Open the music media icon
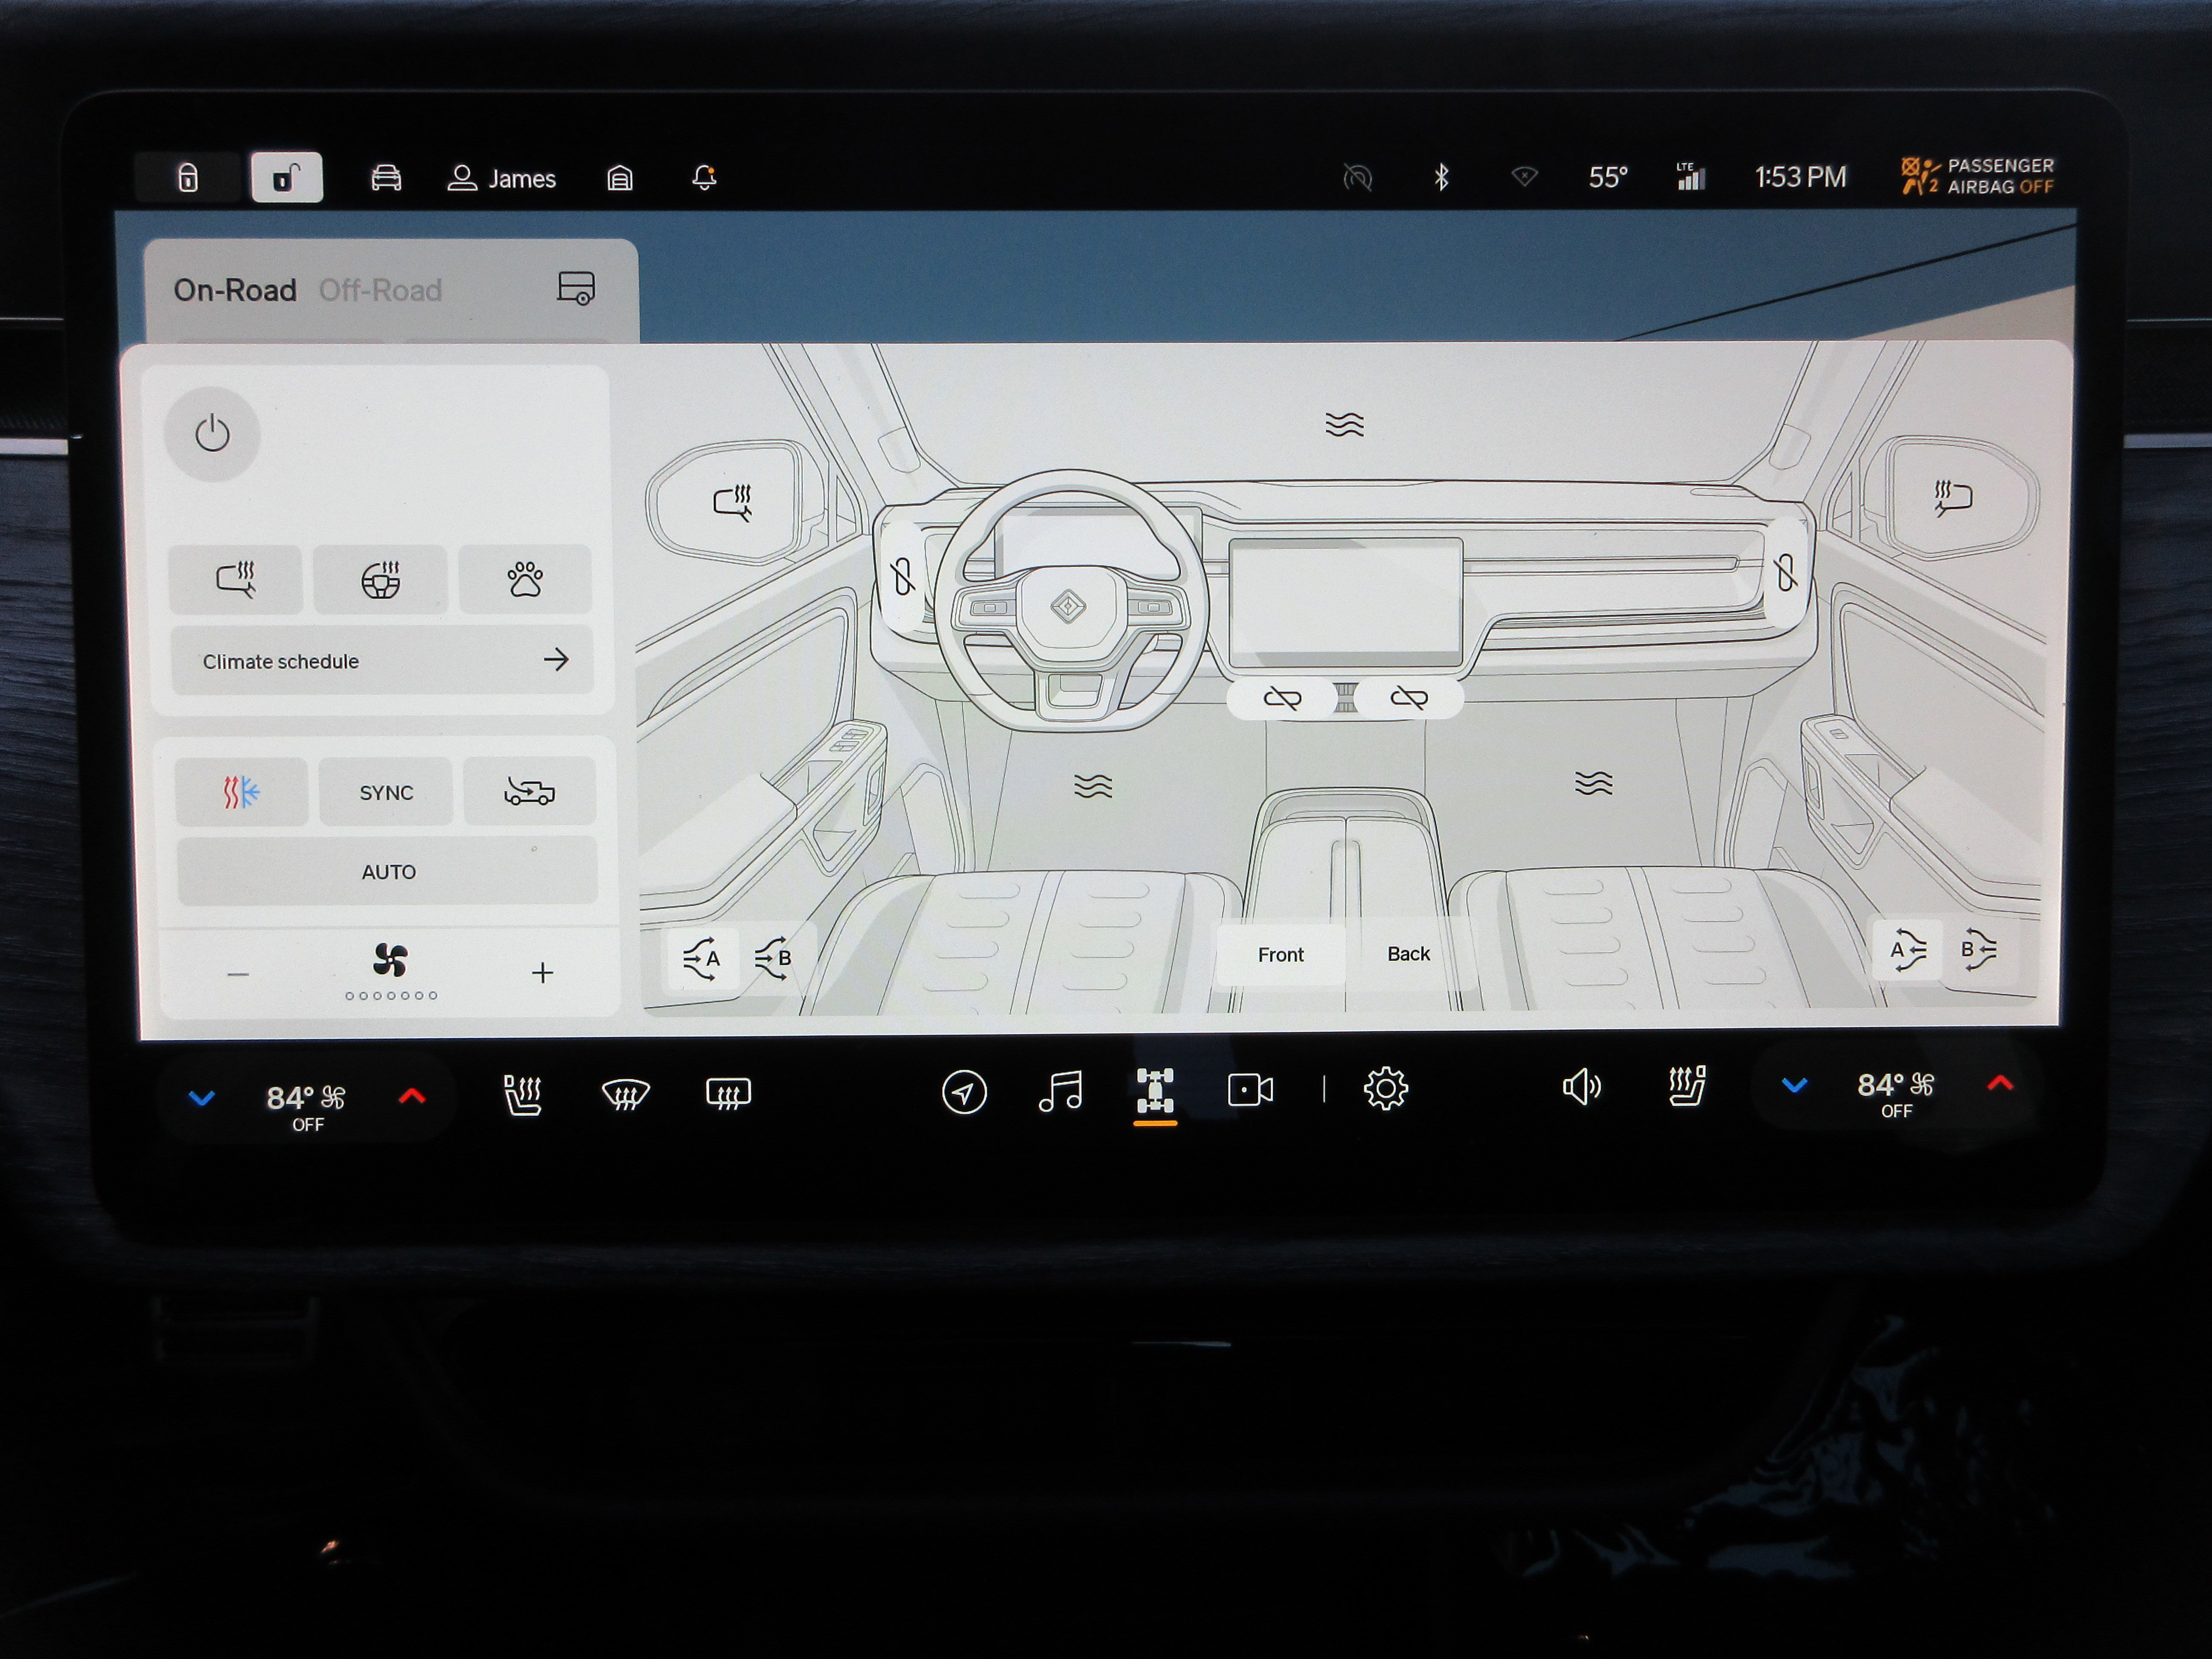The height and width of the screenshot is (1659, 2212). click(x=1060, y=1091)
